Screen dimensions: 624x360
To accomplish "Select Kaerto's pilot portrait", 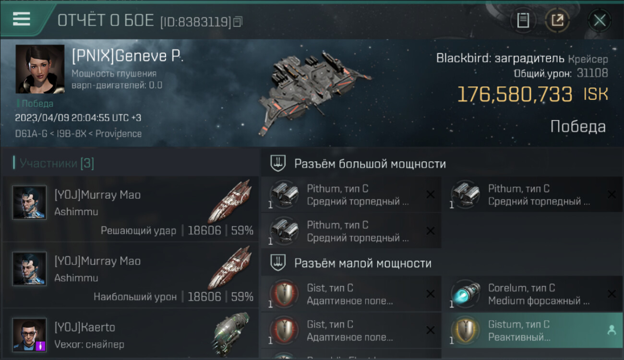I will click(x=30, y=335).
